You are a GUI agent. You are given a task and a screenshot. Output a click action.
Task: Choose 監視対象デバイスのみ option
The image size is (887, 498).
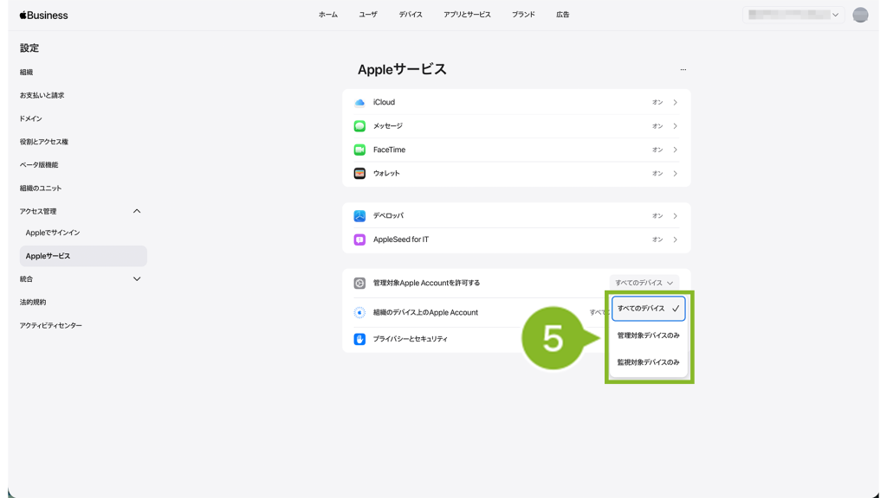[648, 362]
